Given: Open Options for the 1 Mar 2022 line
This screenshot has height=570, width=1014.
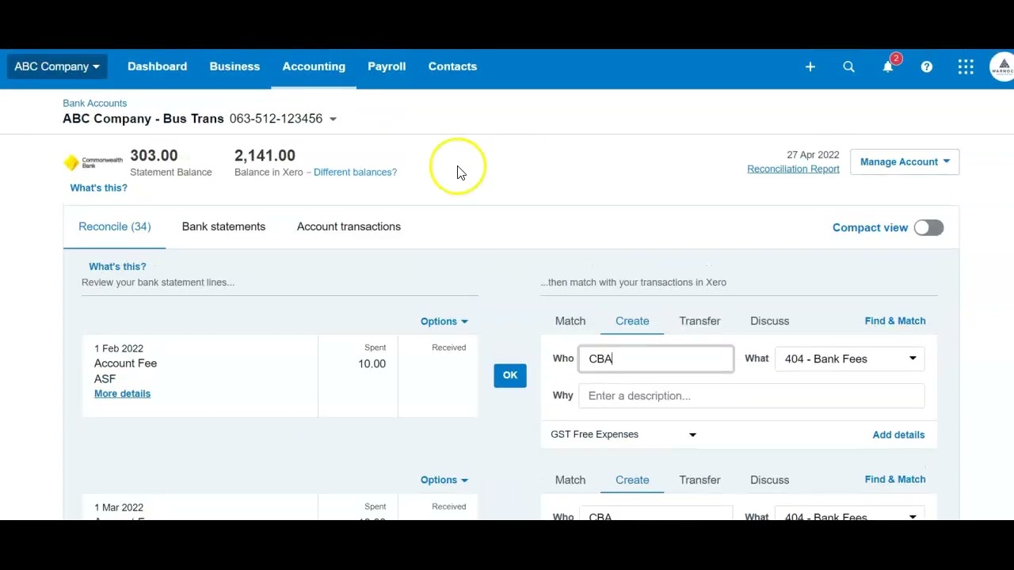Looking at the screenshot, I should pos(444,480).
